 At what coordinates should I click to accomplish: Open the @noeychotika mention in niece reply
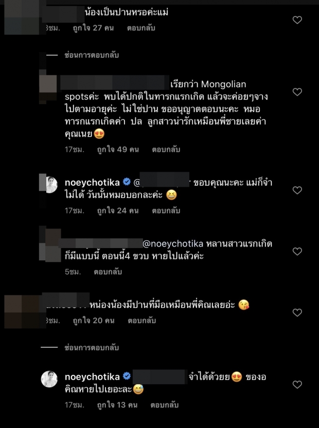click(x=173, y=244)
